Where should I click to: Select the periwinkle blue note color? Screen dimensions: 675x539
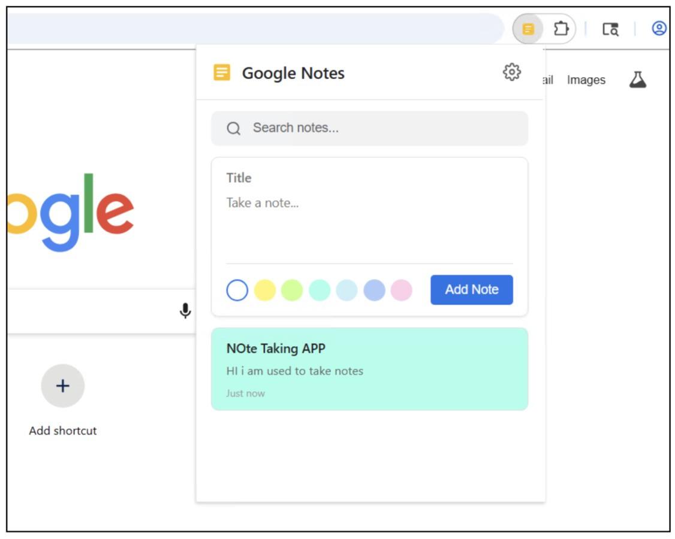[374, 290]
